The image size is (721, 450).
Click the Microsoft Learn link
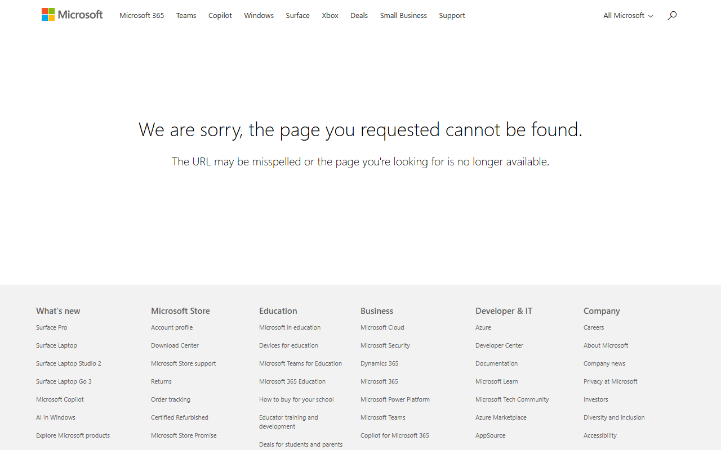coord(496,381)
